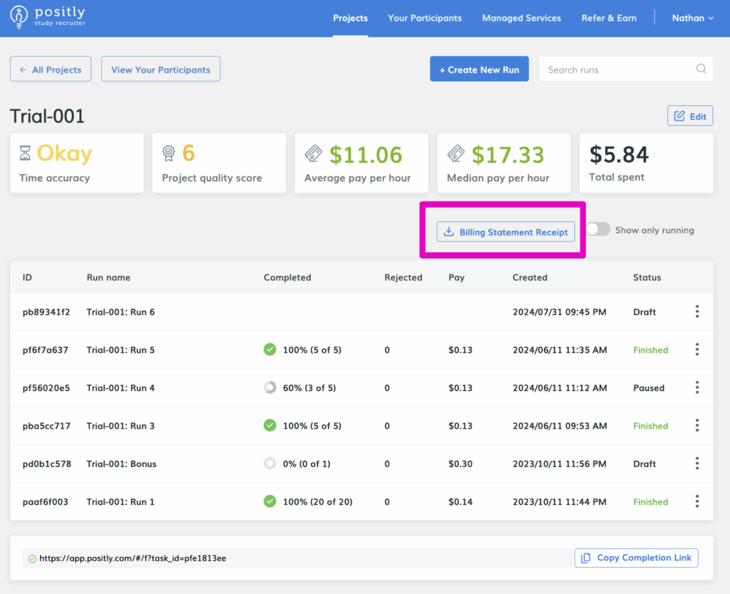Image resolution: width=730 pixels, height=594 pixels.
Task: Select the Refer & Earn menu item
Action: pyautogui.click(x=609, y=18)
